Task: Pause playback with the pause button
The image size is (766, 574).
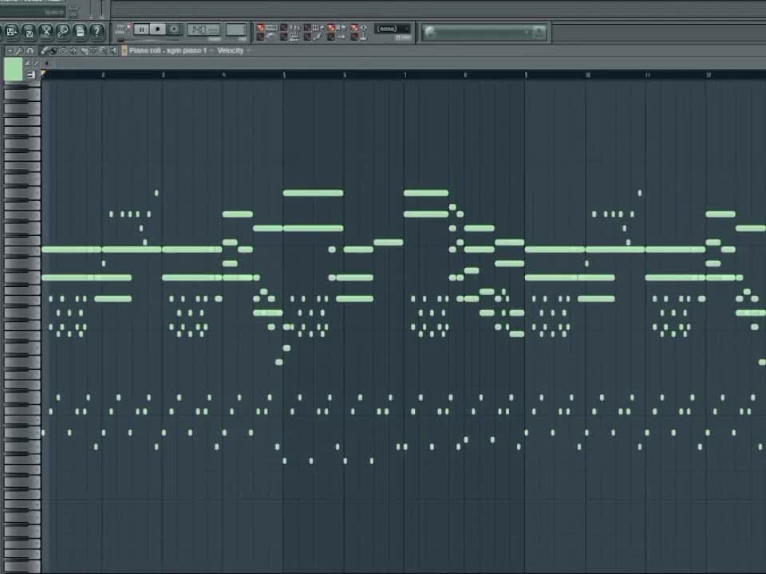Action: tap(141, 29)
